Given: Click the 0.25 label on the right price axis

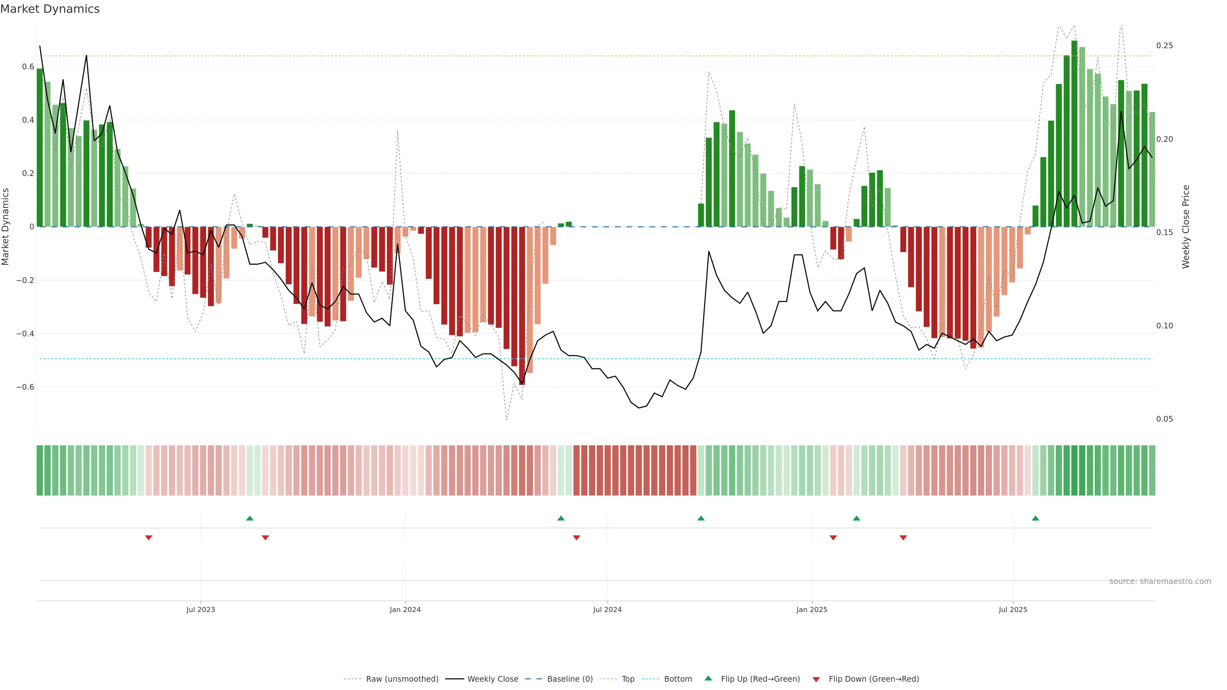Looking at the screenshot, I should click(1165, 46).
